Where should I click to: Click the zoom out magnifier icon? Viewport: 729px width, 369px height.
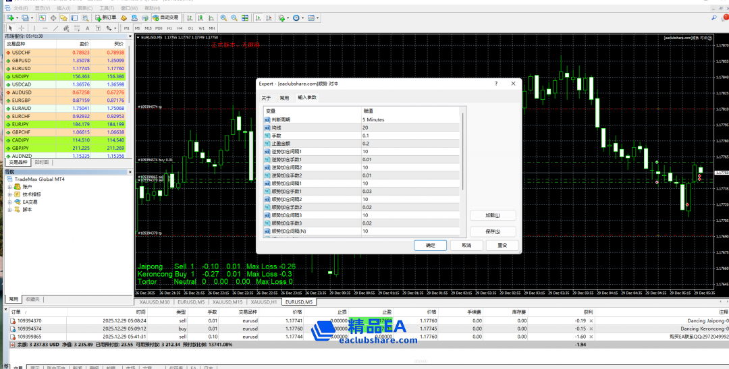pos(234,18)
